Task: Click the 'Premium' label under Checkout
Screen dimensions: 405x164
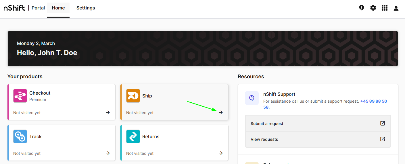Action: point(38,99)
